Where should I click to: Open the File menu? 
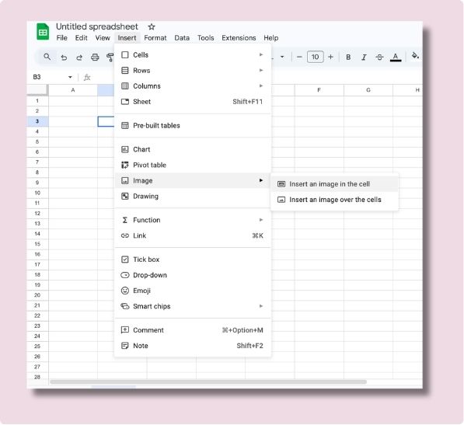tap(62, 38)
